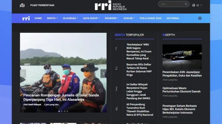Viewport: 222px width, 124px height.
Task: Click the small rri logo in navbar
Action: [26, 18]
